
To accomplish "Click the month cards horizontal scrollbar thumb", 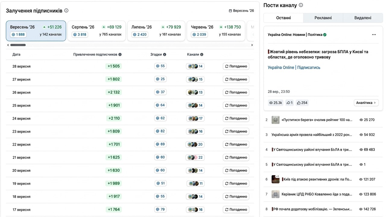I will click(x=18, y=45).
